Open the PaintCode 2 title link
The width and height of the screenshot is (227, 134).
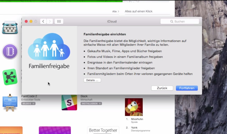coord(29,96)
